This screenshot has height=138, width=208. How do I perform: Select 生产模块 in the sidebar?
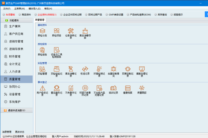[x=16, y=26]
